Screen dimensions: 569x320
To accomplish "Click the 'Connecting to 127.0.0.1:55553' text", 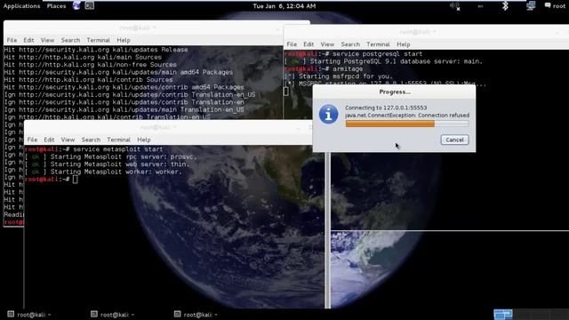I will pos(386,108).
